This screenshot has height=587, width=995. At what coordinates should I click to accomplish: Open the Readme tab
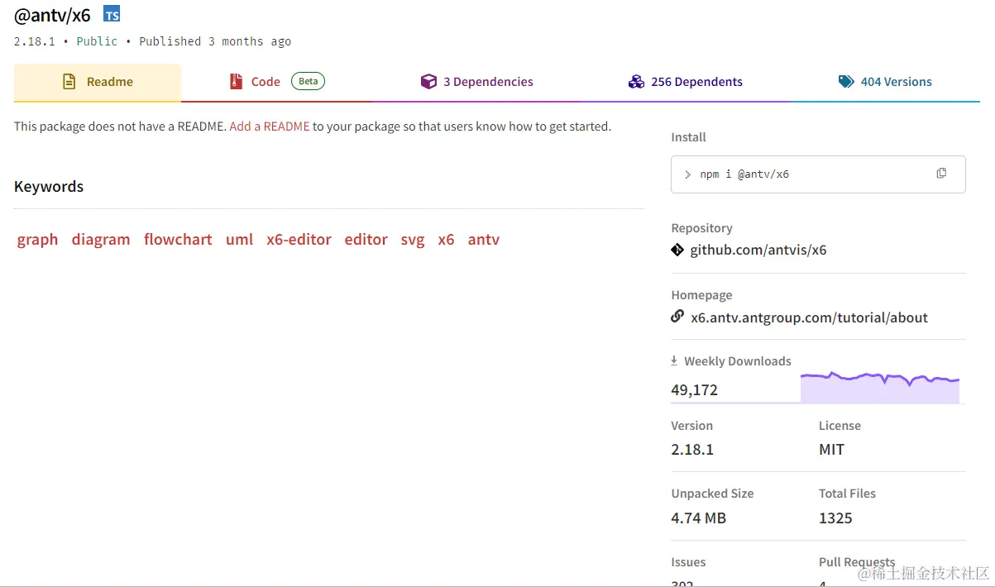pos(98,83)
